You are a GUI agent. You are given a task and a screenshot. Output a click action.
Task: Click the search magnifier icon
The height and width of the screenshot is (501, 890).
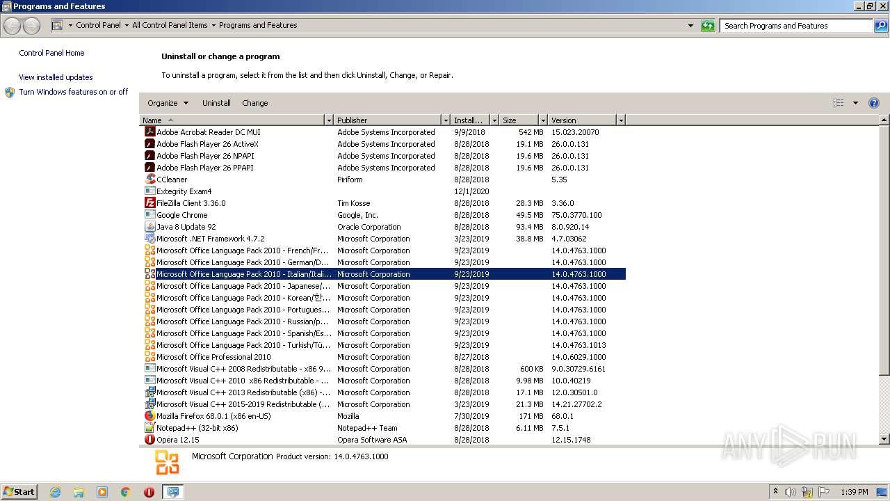(x=881, y=26)
